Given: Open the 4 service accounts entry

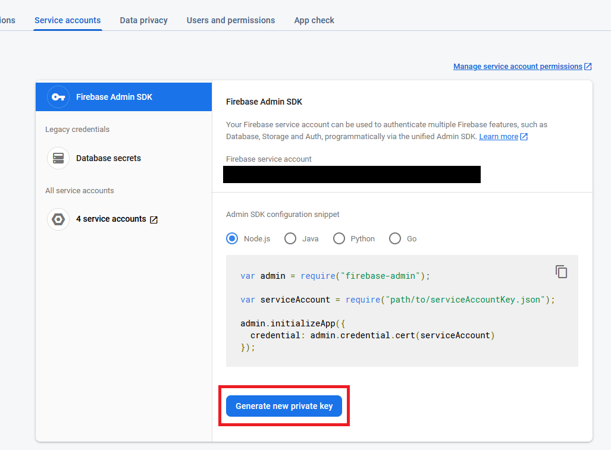Looking at the screenshot, I should coord(111,219).
